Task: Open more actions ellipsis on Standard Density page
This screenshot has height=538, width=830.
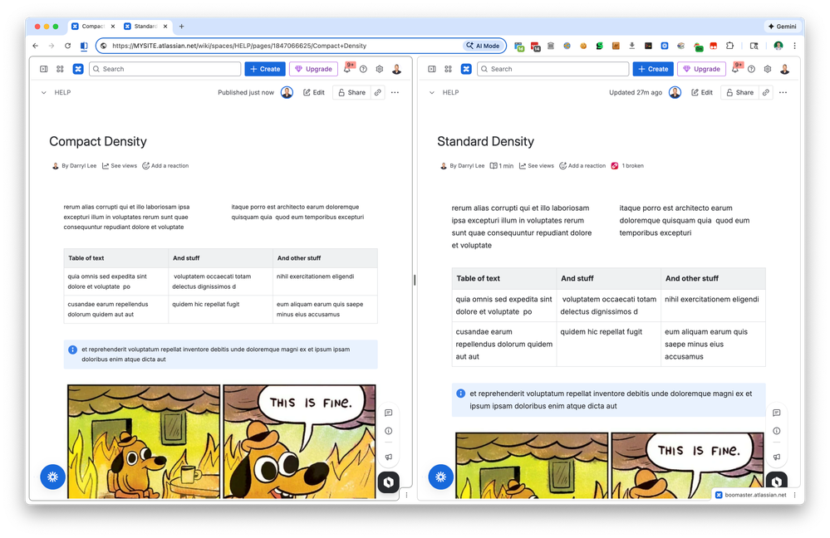Action: 783,92
